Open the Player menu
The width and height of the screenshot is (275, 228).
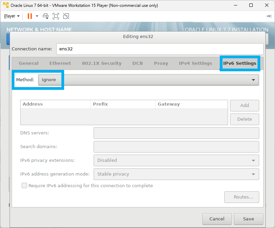coord(12,16)
